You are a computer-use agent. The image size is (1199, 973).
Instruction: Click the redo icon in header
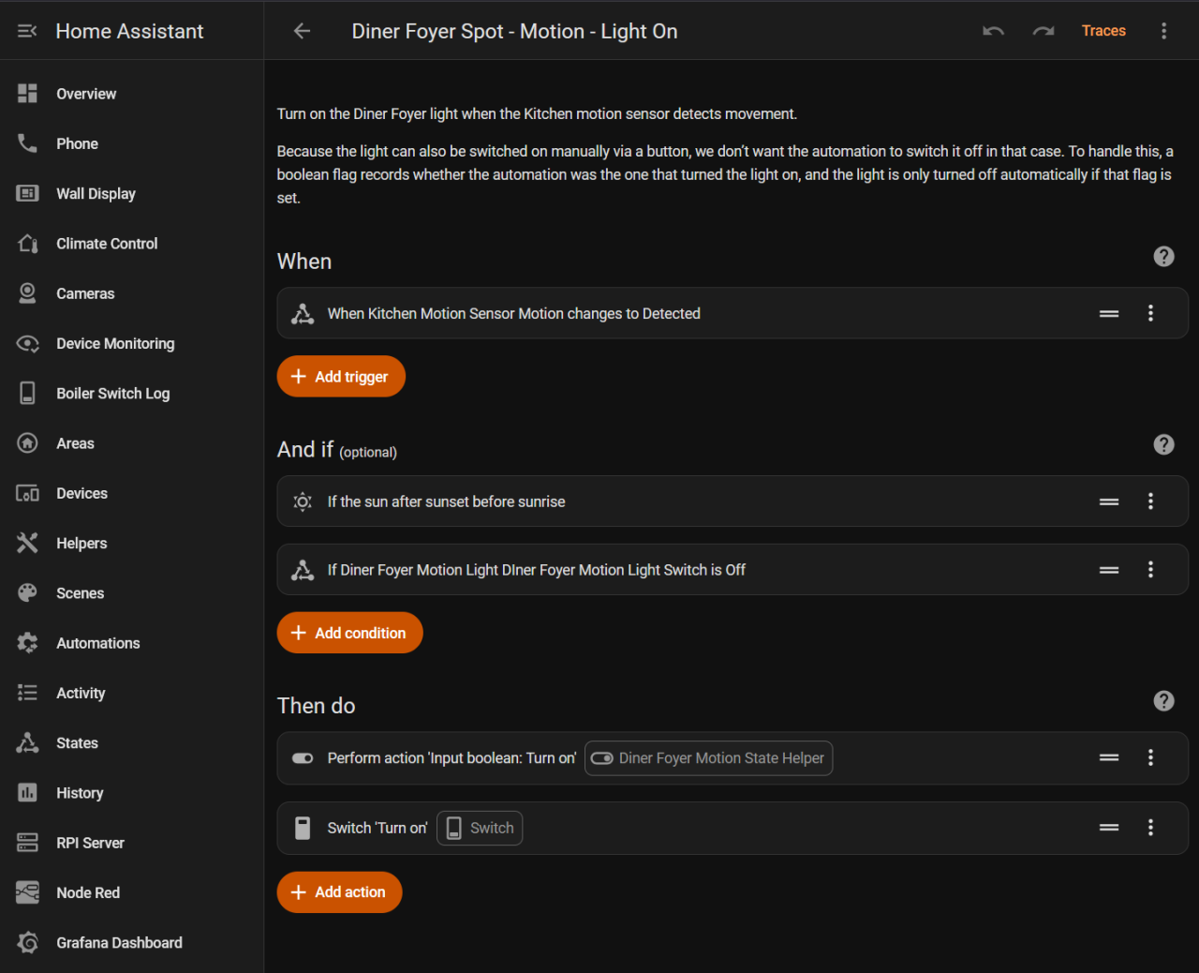[x=1043, y=31]
